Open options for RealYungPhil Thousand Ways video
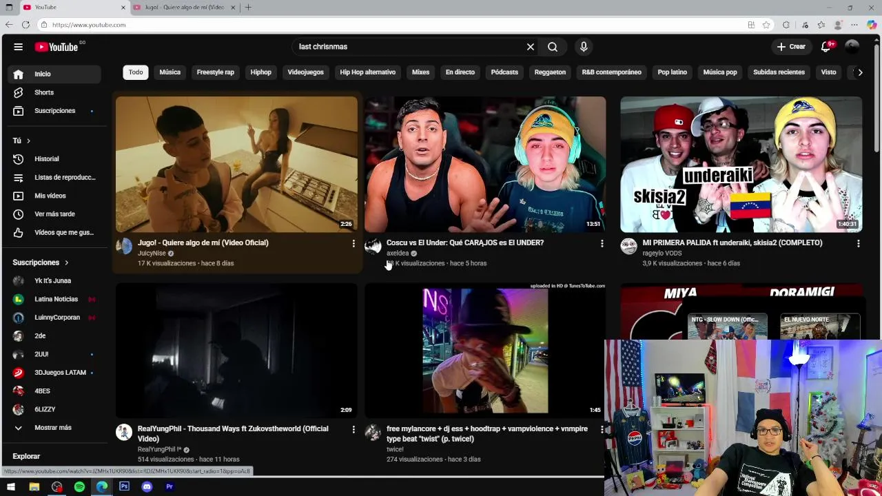 pyautogui.click(x=353, y=429)
